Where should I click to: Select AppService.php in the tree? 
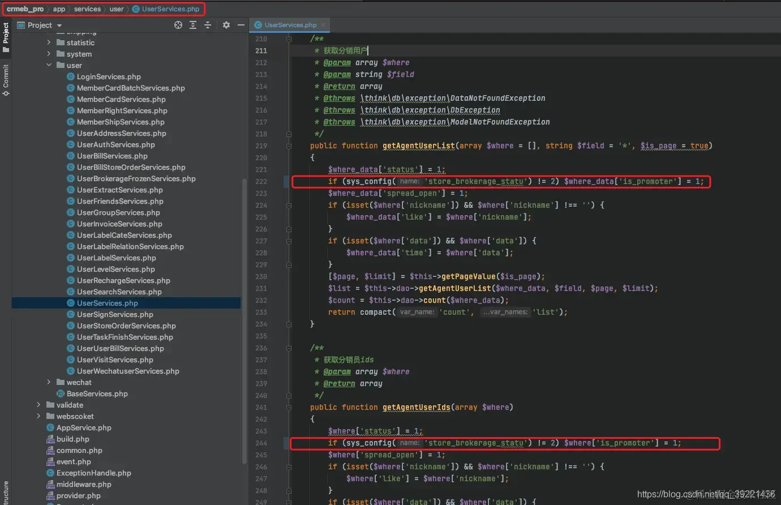(x=84, y=427)
